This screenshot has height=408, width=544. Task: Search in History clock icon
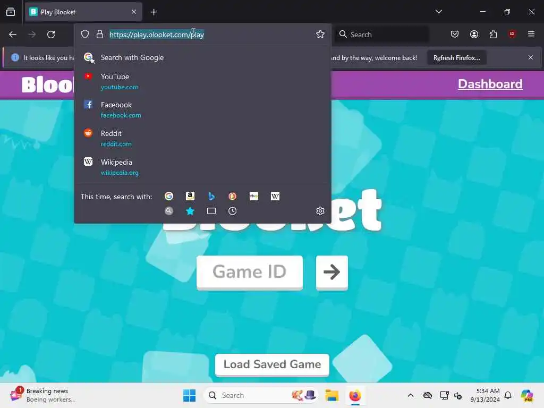click(x=233, y=211)
